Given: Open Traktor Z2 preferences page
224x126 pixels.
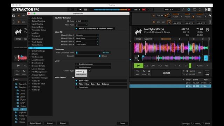Looking at the screenshot, I should (x=36, y=87).
